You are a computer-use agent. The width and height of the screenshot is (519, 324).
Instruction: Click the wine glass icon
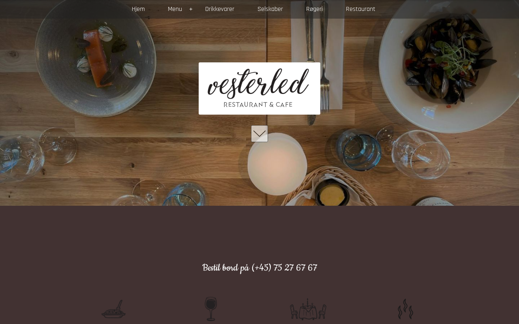(x=211, y=309)
